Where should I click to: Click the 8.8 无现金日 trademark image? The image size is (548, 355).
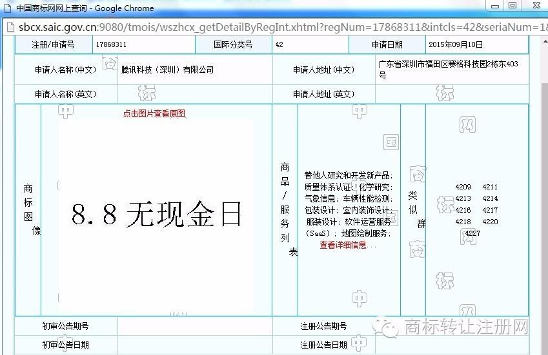[156, 215]
